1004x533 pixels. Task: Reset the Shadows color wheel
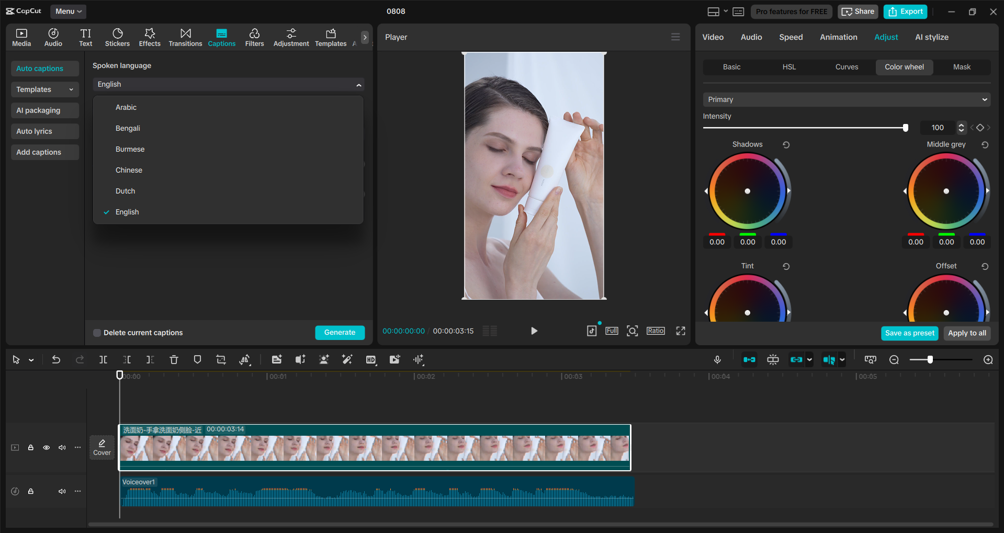point(786,144)
